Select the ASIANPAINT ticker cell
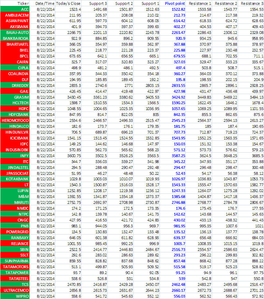 coord(15,21)
